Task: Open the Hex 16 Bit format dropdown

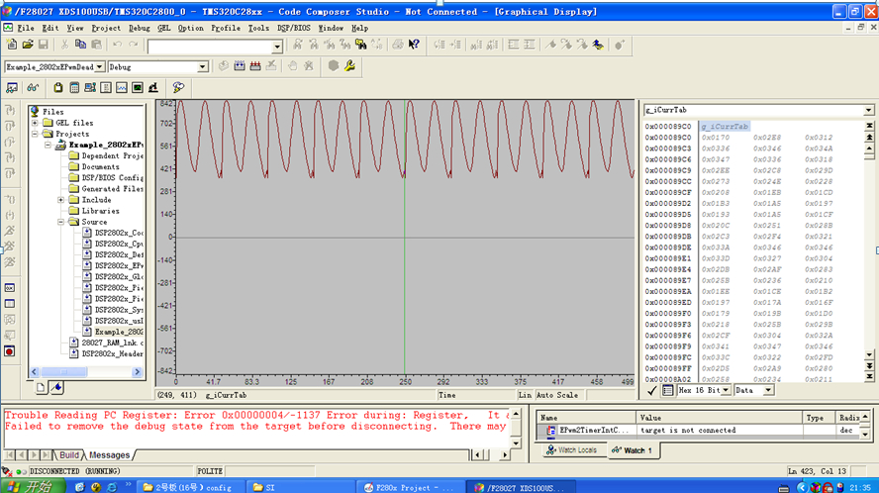Action: click(x=727, y=390)
